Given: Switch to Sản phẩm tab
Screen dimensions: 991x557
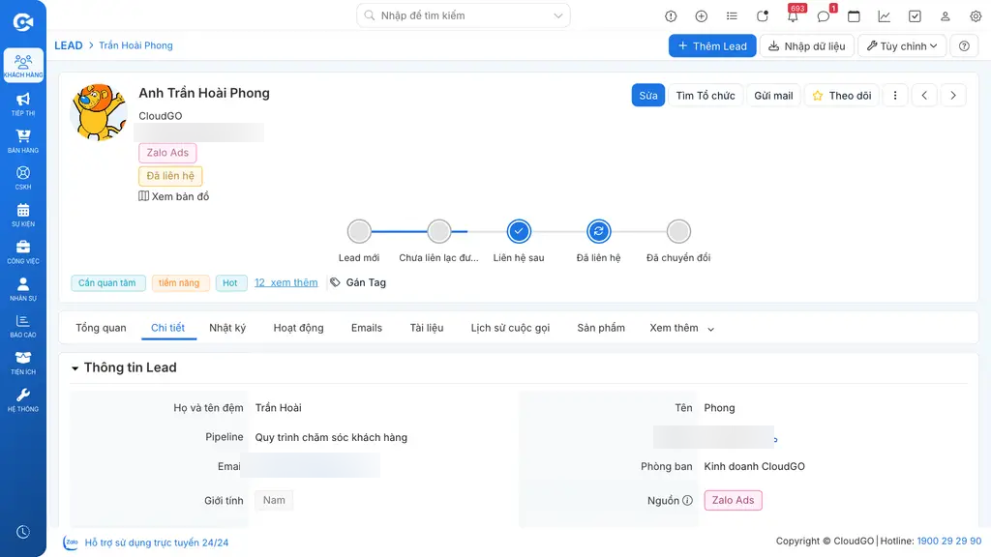Looking at the screenshot, I should coord(601,328).
